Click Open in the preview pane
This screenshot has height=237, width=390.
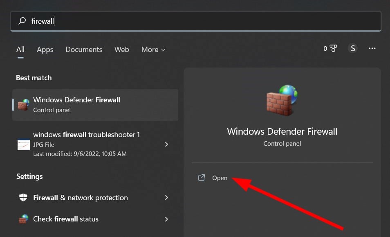220,178
